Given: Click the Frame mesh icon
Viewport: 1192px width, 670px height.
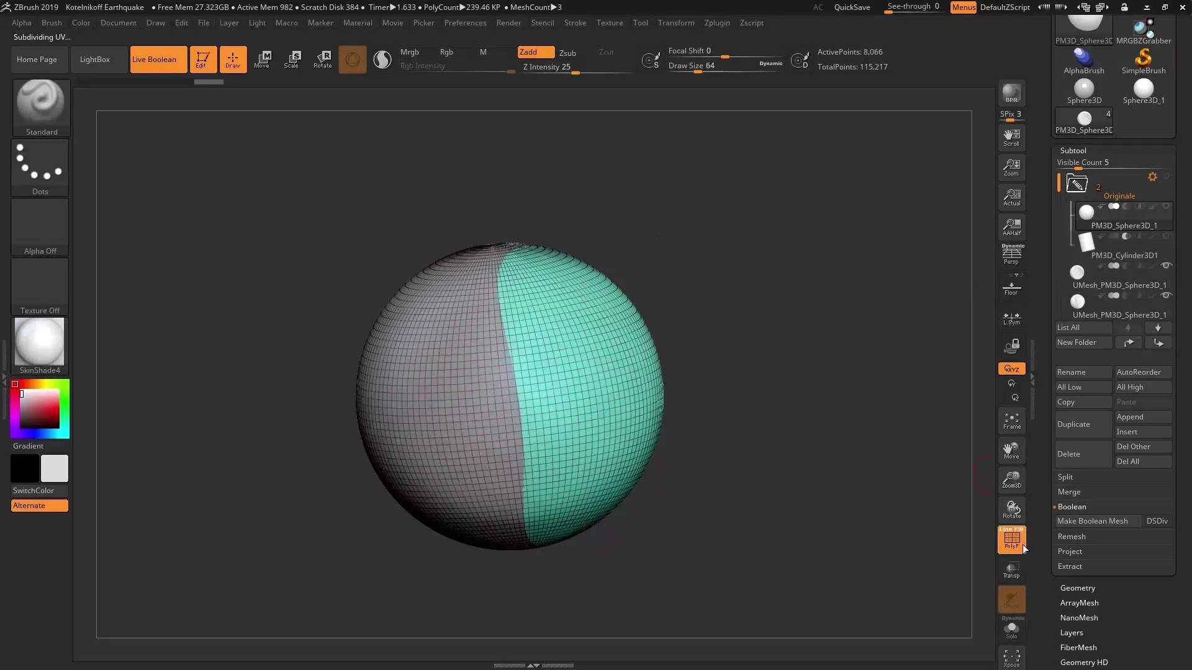Looking at the screenshot, I should [x=1011, y=421].
